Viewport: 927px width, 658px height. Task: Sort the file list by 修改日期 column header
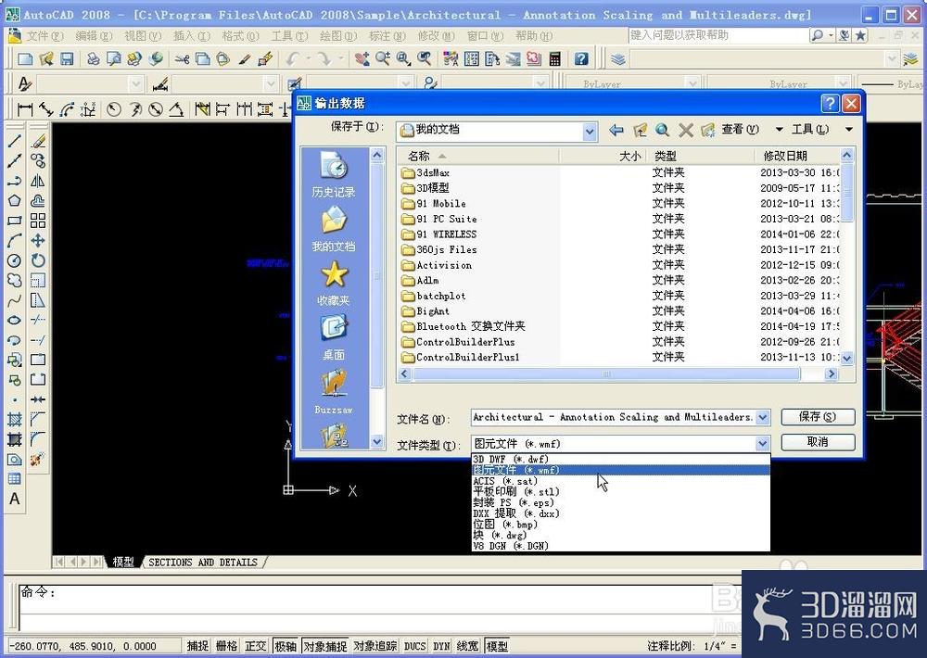coord(797,156)
